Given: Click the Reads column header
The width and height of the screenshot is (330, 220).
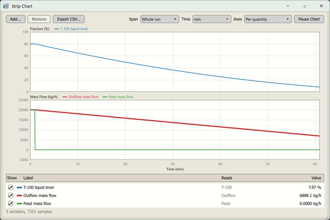Looking at the screenshot, I should (x=227, y=178).
